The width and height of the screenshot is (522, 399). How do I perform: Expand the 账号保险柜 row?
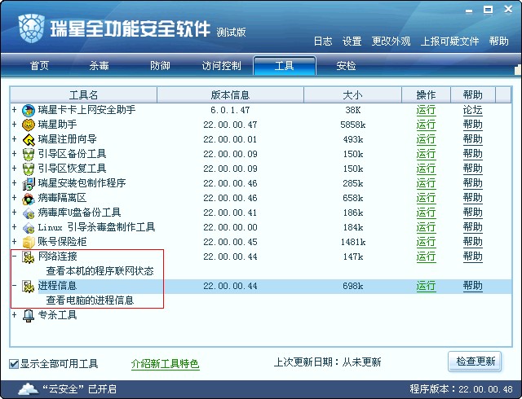[x=15, y=241]
